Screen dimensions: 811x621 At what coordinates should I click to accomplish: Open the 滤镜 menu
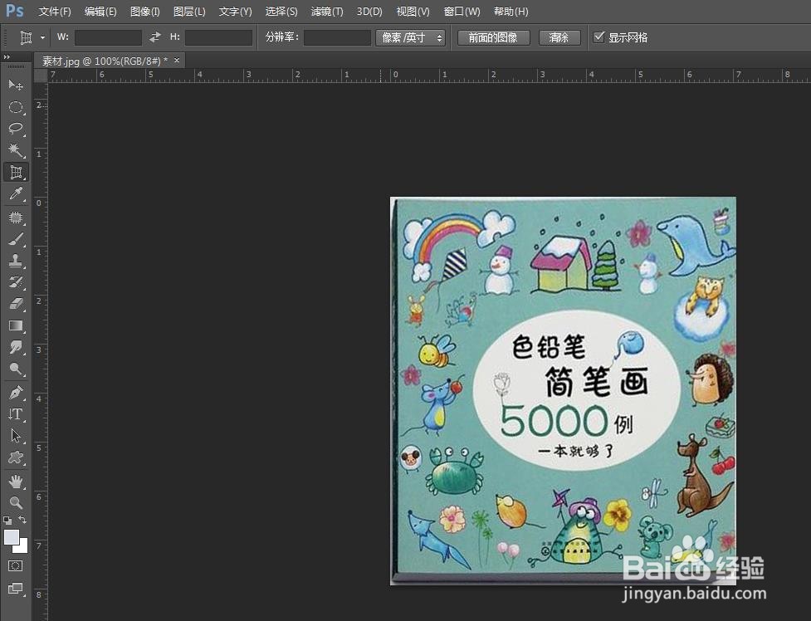(x=326, y=12)
